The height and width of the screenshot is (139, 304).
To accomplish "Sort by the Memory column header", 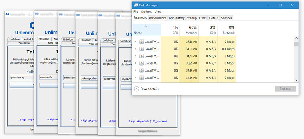I will (x=189, y=30).
